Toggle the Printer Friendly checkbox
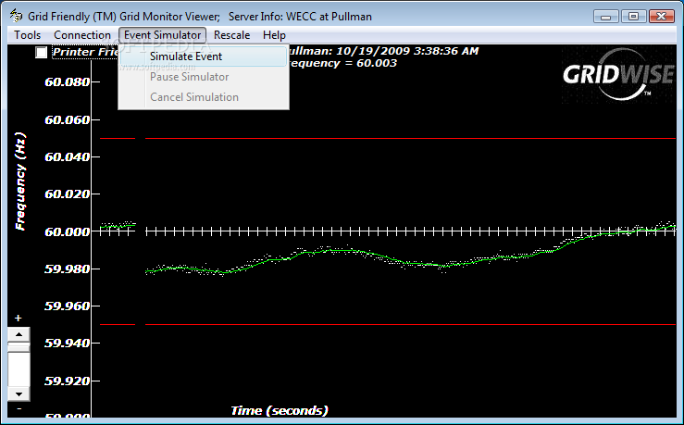 41,53
